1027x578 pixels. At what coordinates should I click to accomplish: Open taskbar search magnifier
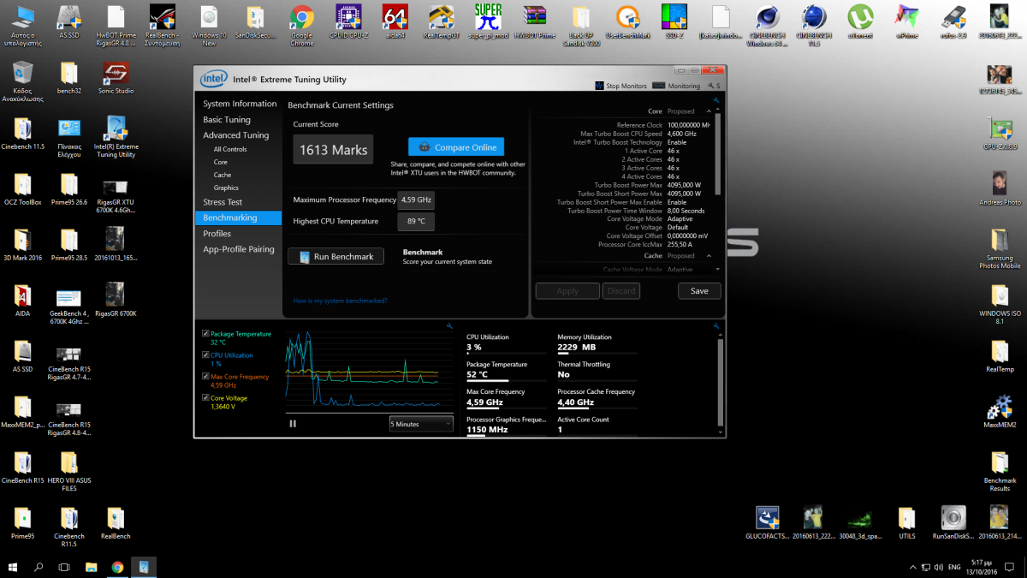[x=39, y=567]
